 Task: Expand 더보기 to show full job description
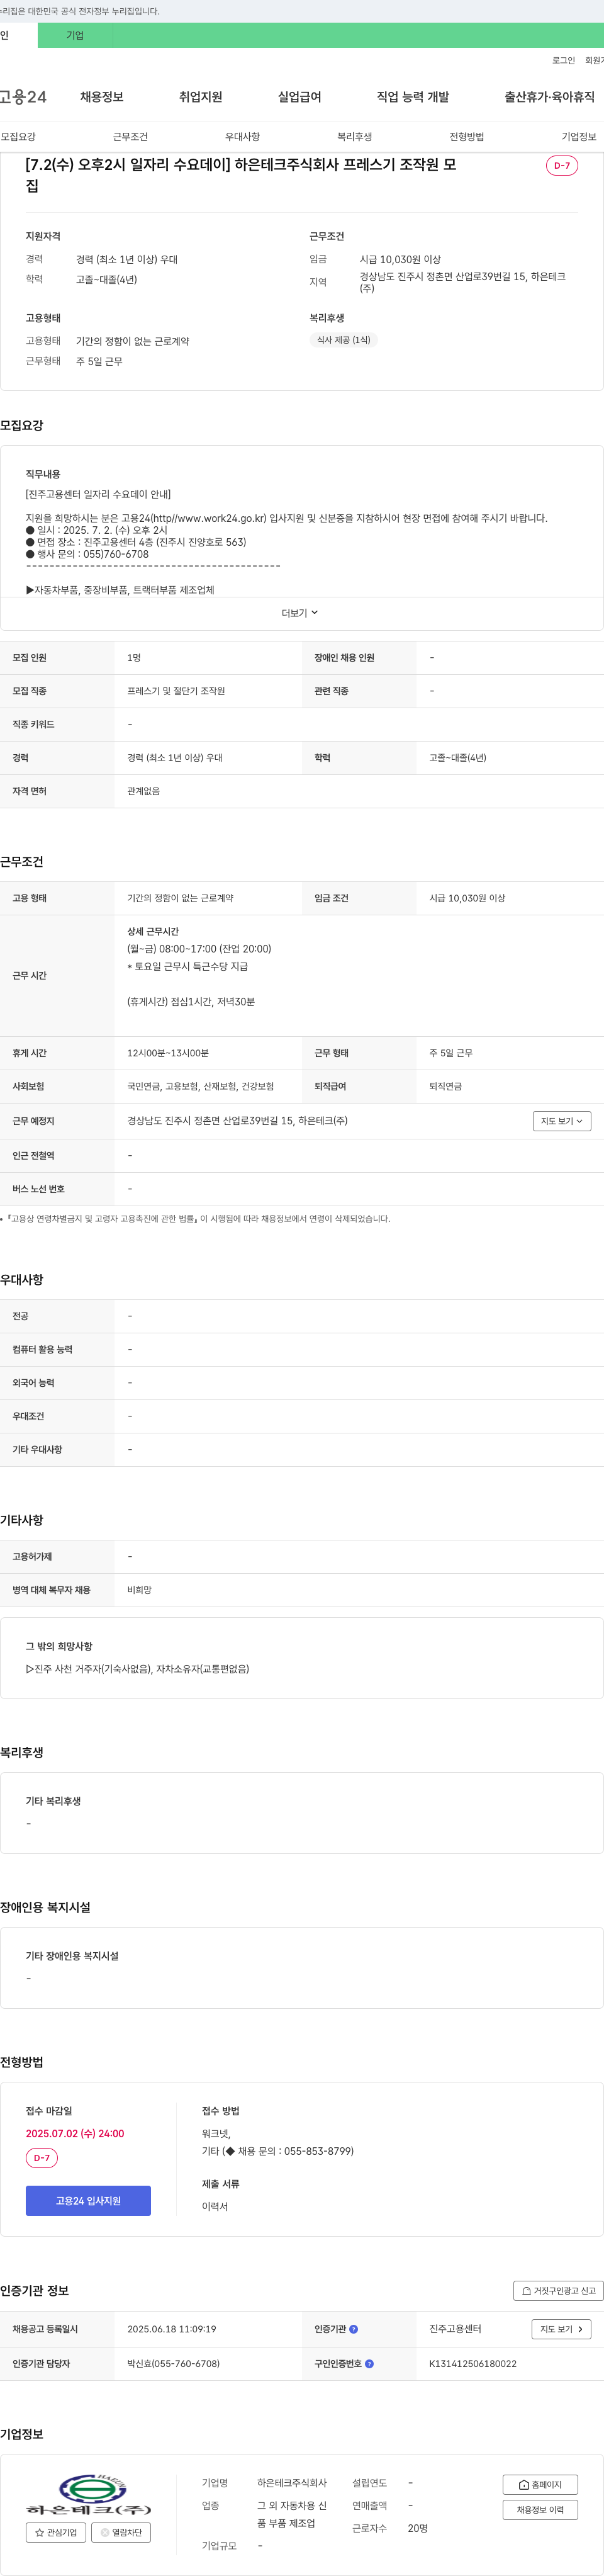(x=300, y=613)
